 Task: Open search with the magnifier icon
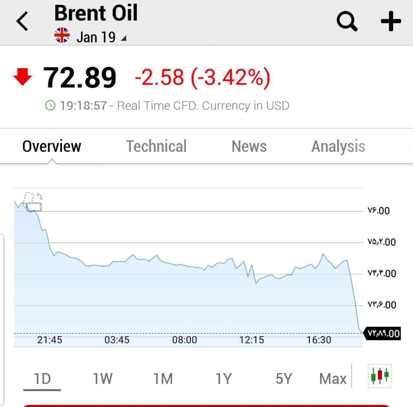pos(347,21)
